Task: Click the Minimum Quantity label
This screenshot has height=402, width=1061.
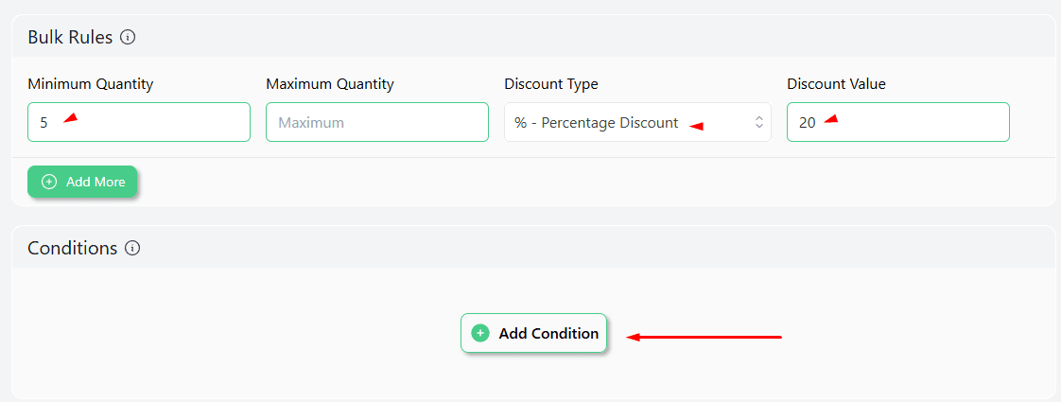Action: click(91, 84)
